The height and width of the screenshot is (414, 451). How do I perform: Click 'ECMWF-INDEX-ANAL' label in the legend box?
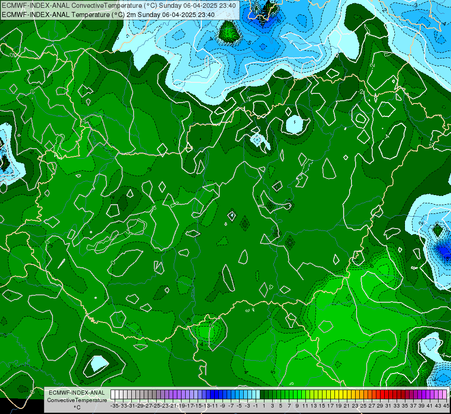(x=77, y=393)
